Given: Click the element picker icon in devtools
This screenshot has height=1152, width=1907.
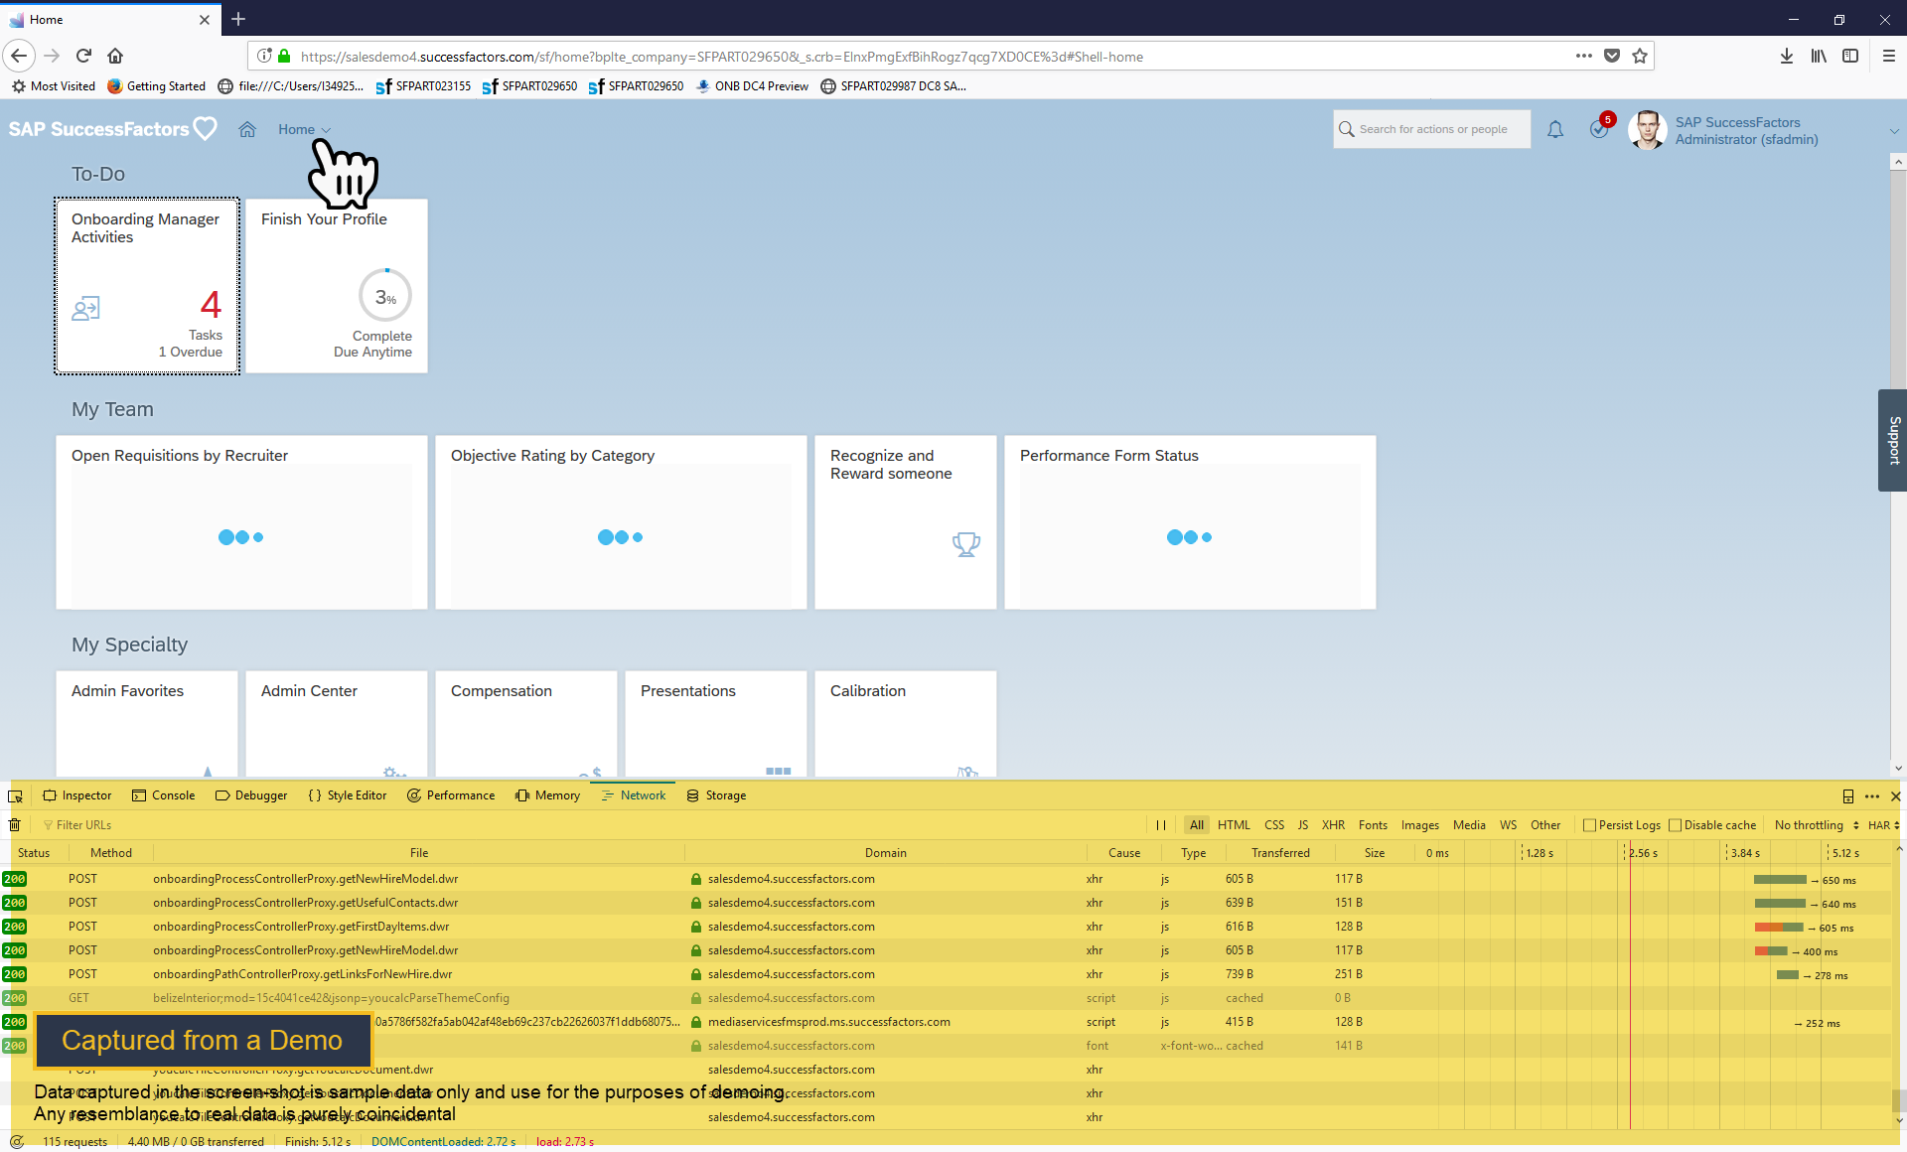Looking at the screenshot, I should pyautogui.click(x=15, y=795).
